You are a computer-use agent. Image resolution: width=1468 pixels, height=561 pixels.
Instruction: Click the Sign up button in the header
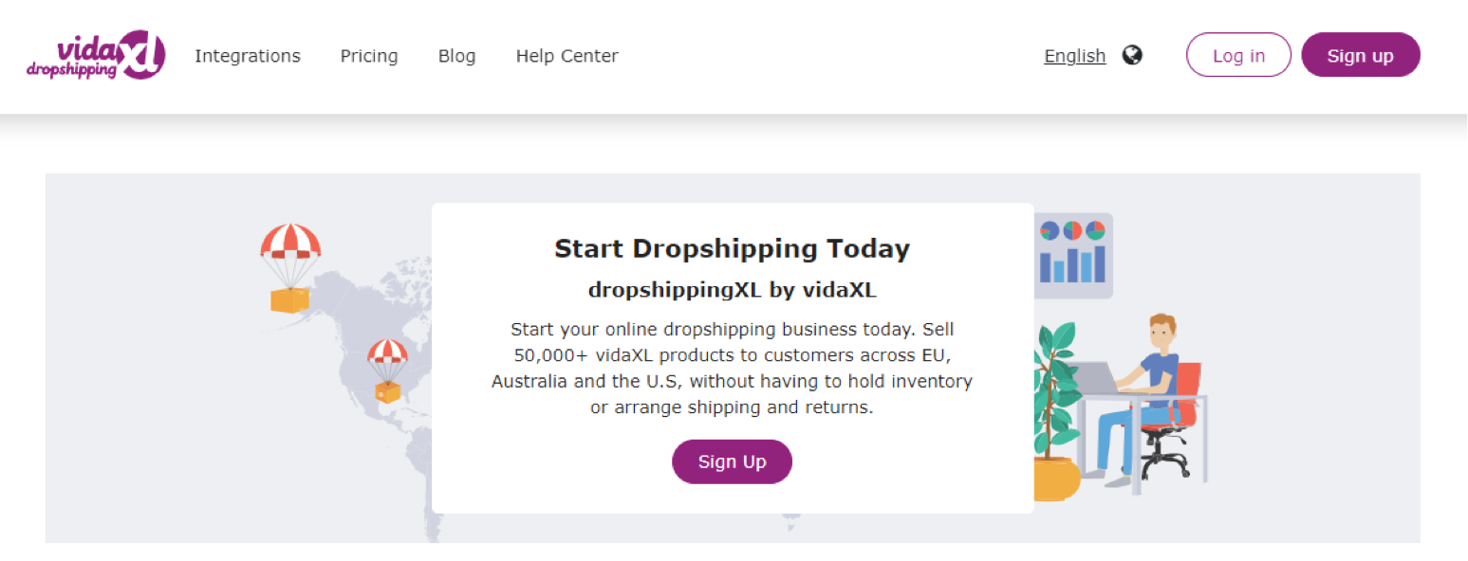tap(1360, 55)
